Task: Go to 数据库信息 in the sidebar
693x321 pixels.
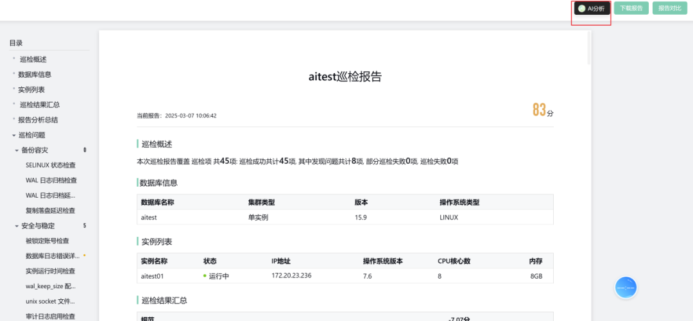Action: (35, 74)
